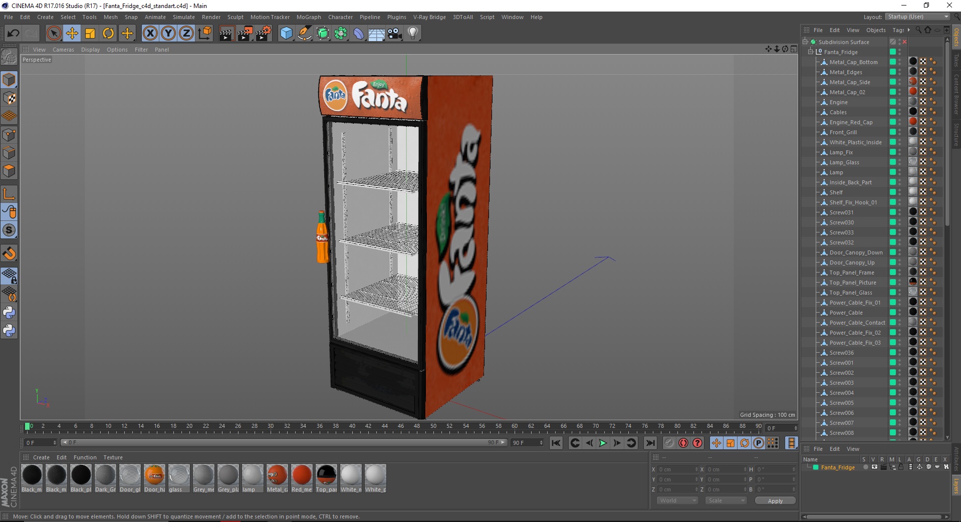
Task: Select the Live Selection tool
Action: pyautogui.click(x=54, y=34)
